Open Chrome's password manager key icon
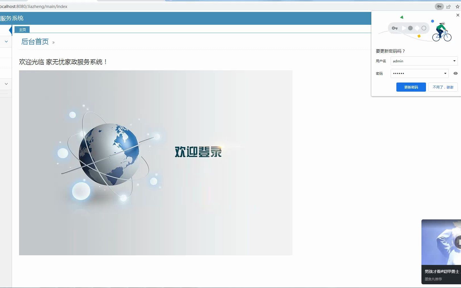 tap(439, 6)
